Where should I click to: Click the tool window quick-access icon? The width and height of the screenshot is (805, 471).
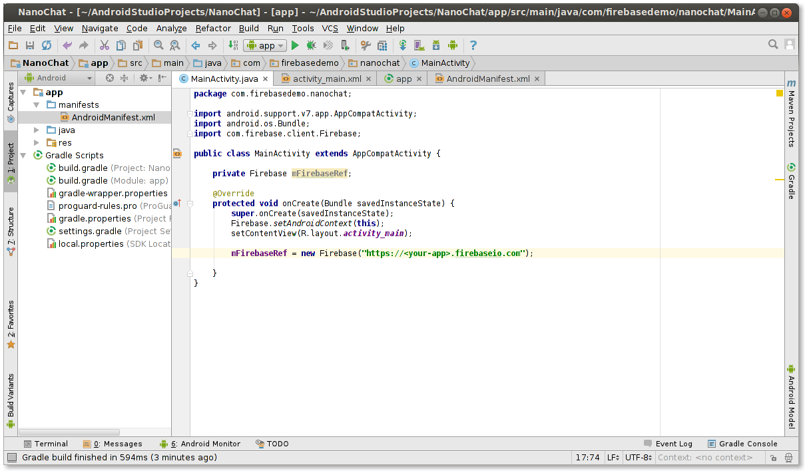click(x=11, y=458)
